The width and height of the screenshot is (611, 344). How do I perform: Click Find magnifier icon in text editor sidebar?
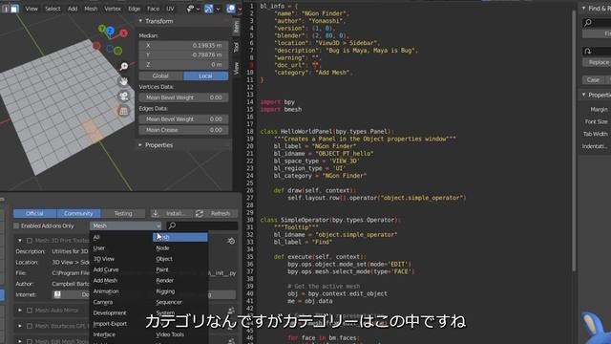tap(588, 23)
